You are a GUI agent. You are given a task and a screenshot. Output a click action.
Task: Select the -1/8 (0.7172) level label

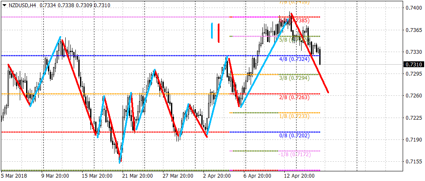294,155
